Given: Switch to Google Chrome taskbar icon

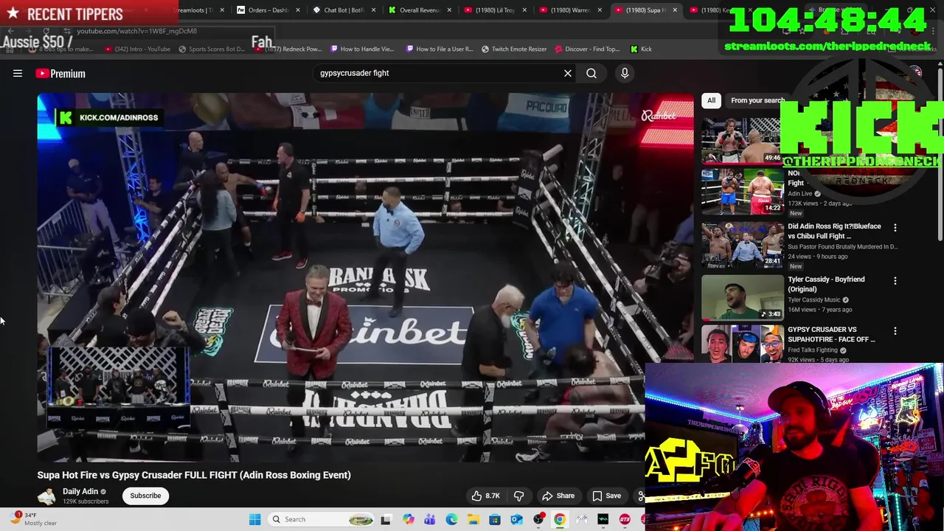Looking at the screenshot, I should pyautogui.click(x=560, y=519).
